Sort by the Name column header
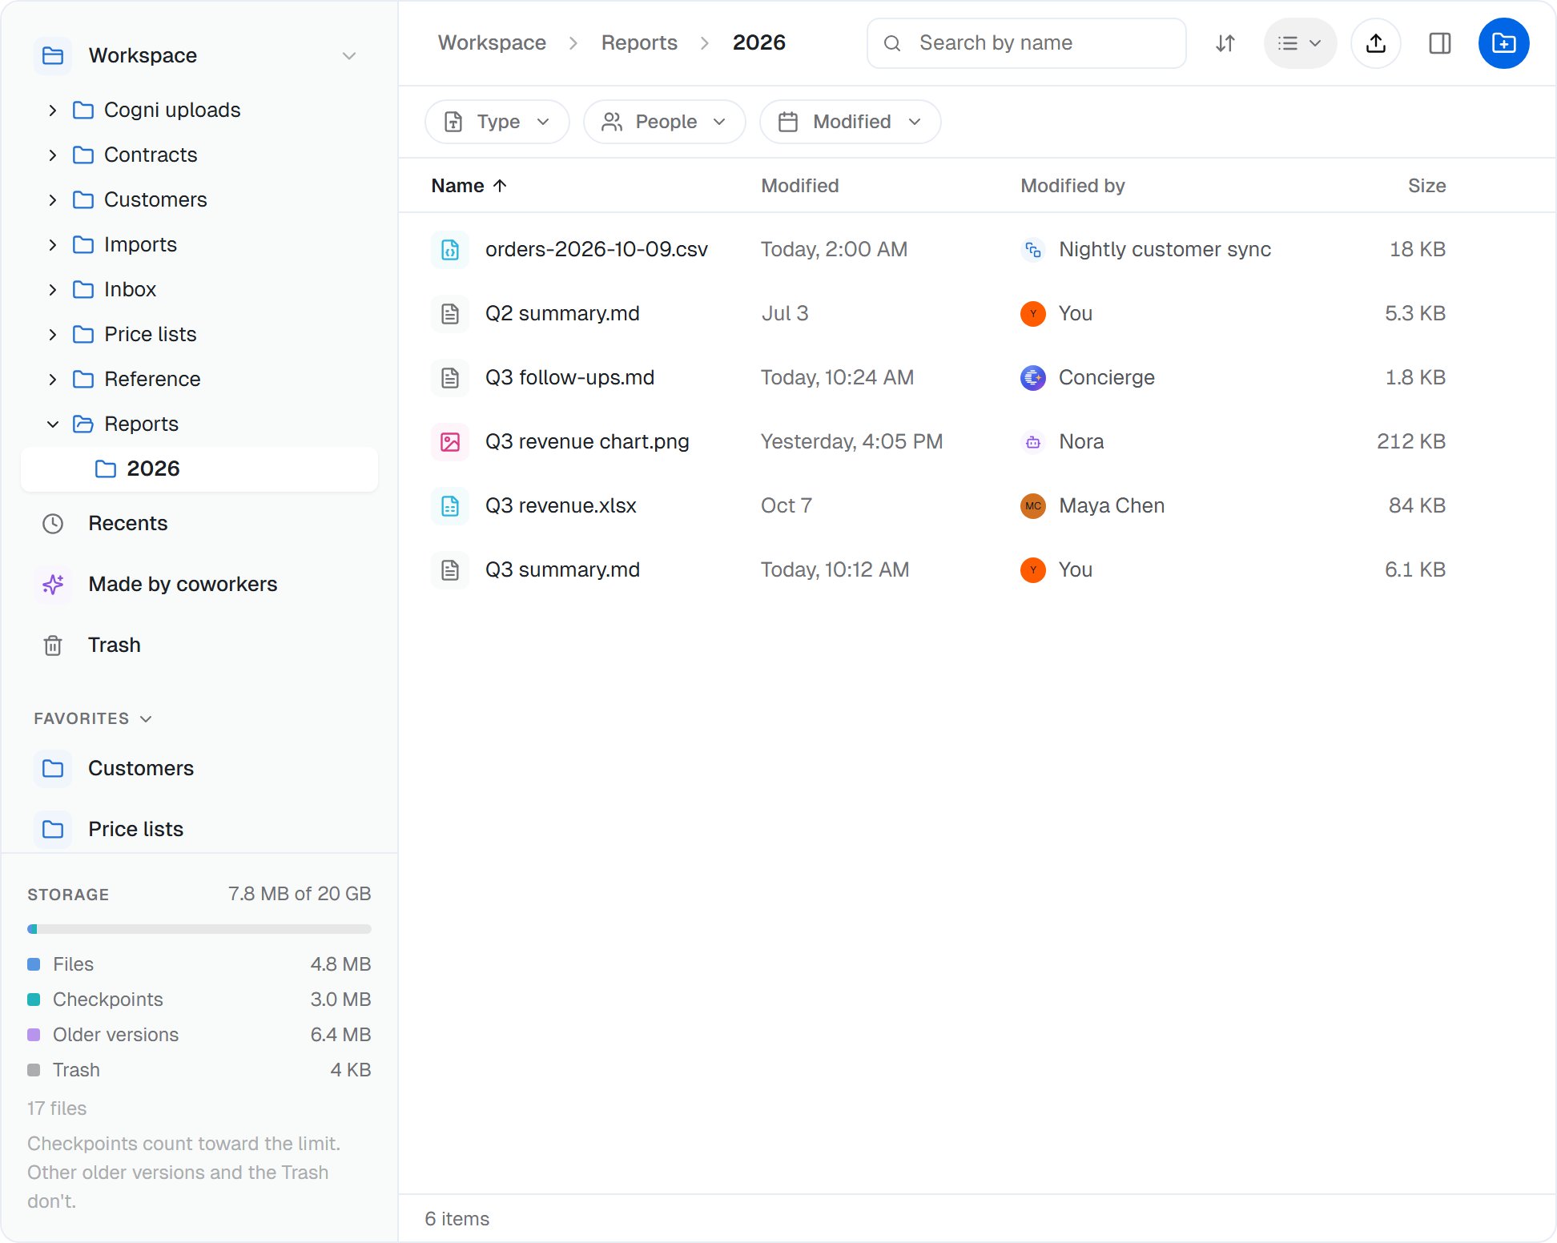This screenshot has width=1557, height=1243. (469, 186)
